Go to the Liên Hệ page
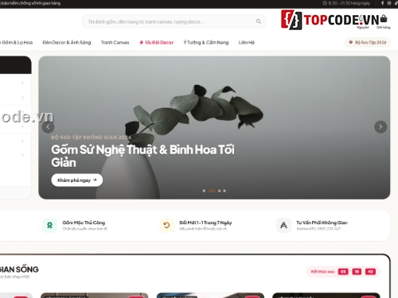Image resolution: width=398 pixels, height=298 pixels. click(247, 42)
